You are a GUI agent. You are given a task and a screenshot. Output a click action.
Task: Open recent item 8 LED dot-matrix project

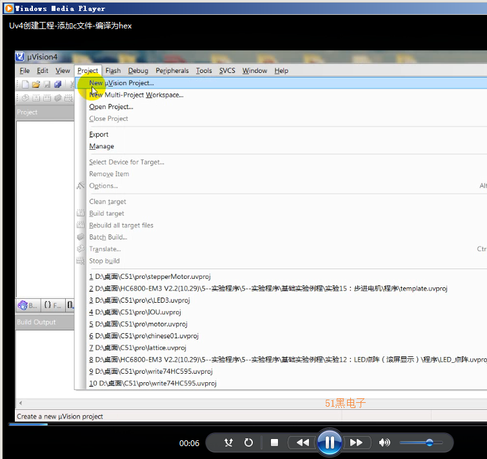coord(281,359)
